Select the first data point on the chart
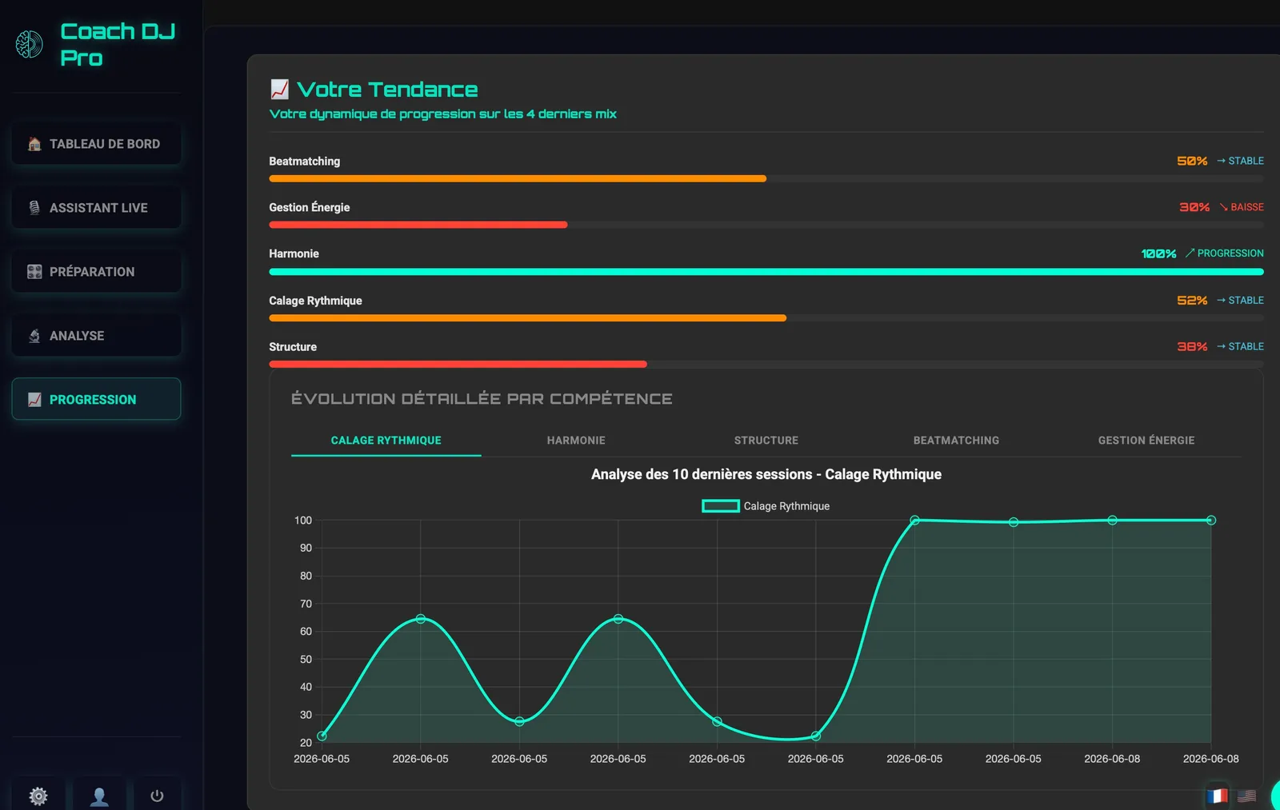 [x=322, y=736]
